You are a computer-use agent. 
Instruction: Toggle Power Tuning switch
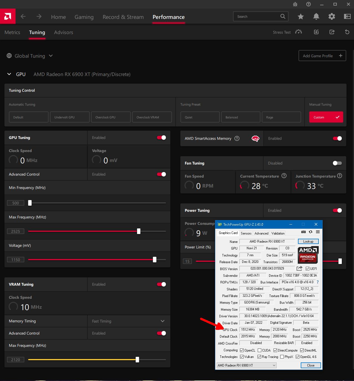(337, 210)
